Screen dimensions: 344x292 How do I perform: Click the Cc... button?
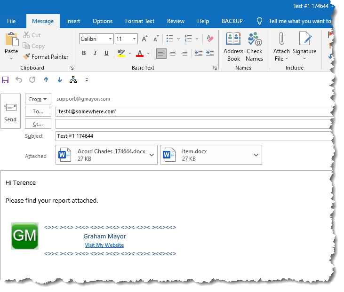click(38, 124)
